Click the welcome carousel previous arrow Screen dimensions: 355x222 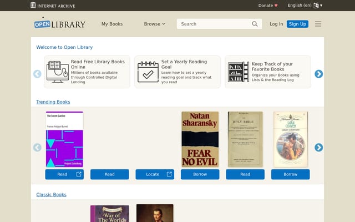tap(37, 74)
